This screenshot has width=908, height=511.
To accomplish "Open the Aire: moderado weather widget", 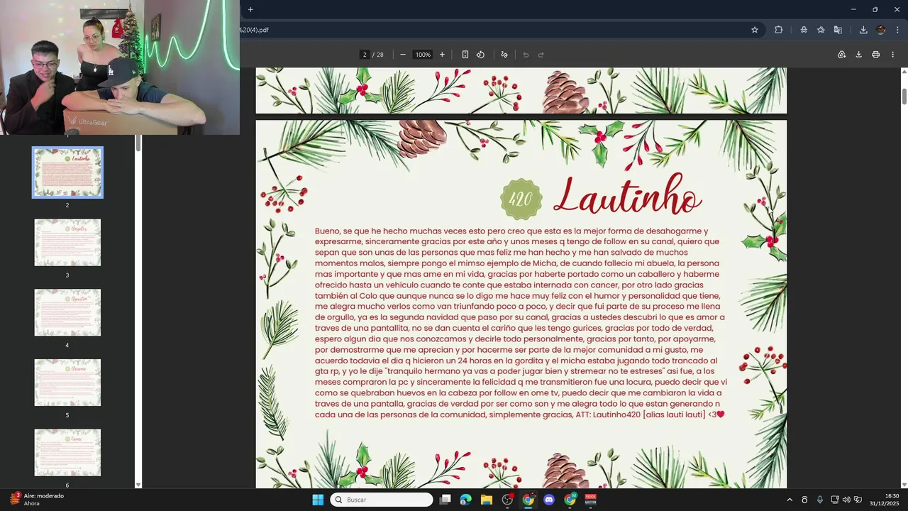I will (x=37, y=500).
